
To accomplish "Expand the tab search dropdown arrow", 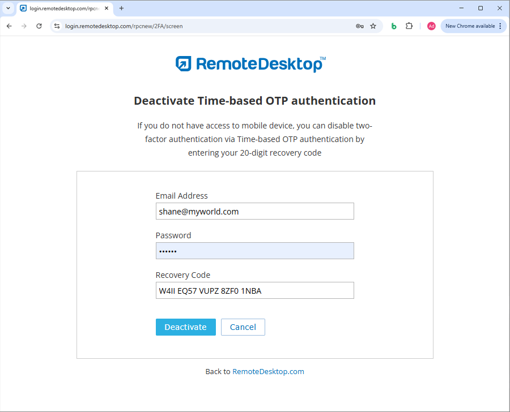I will tap(8, 8).
